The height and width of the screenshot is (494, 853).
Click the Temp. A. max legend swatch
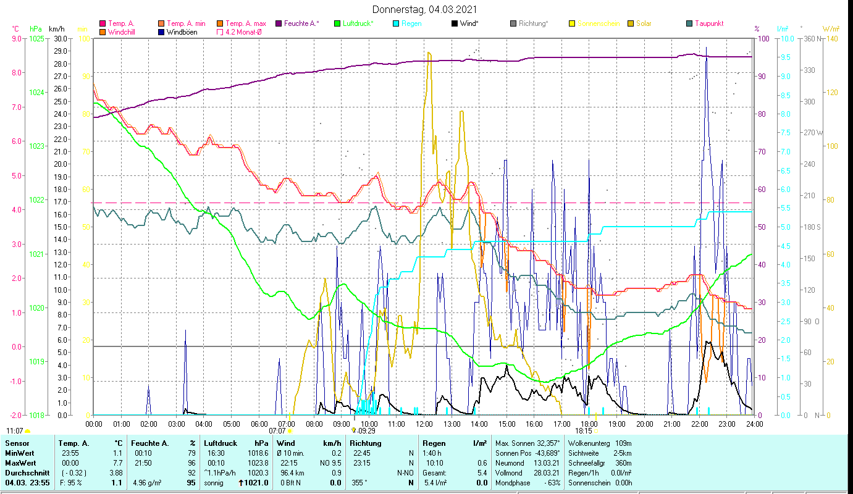[221, 23]
